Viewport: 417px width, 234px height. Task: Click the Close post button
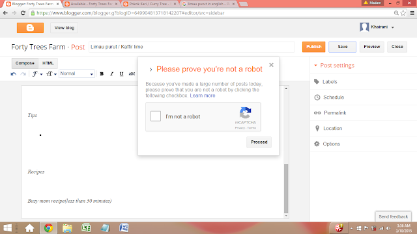point(397,47)
